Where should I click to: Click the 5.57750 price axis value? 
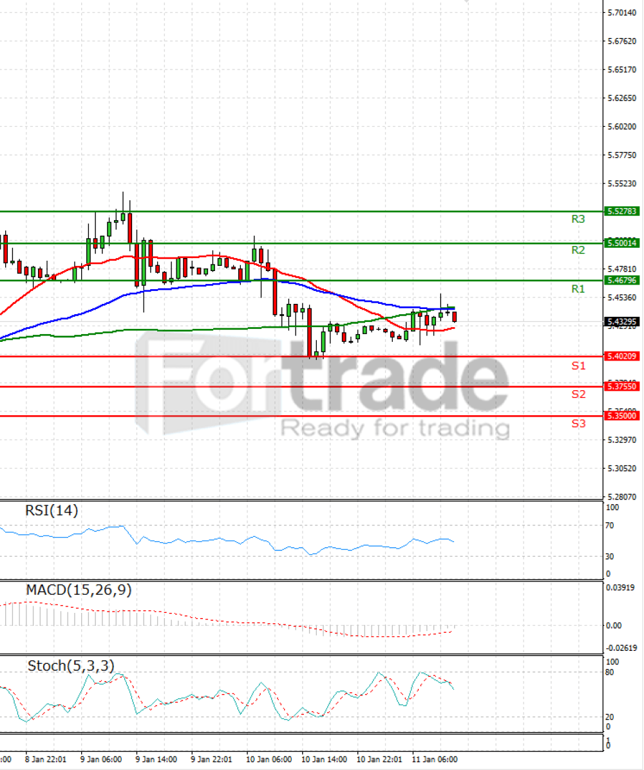[622, 155]
